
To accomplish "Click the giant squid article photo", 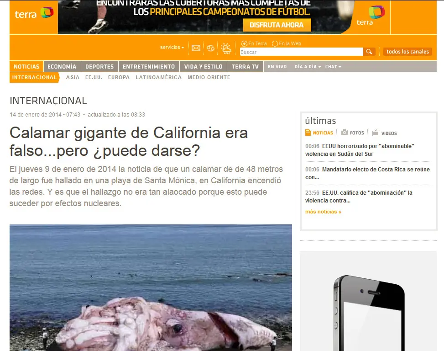I will (x=151, y=288).
